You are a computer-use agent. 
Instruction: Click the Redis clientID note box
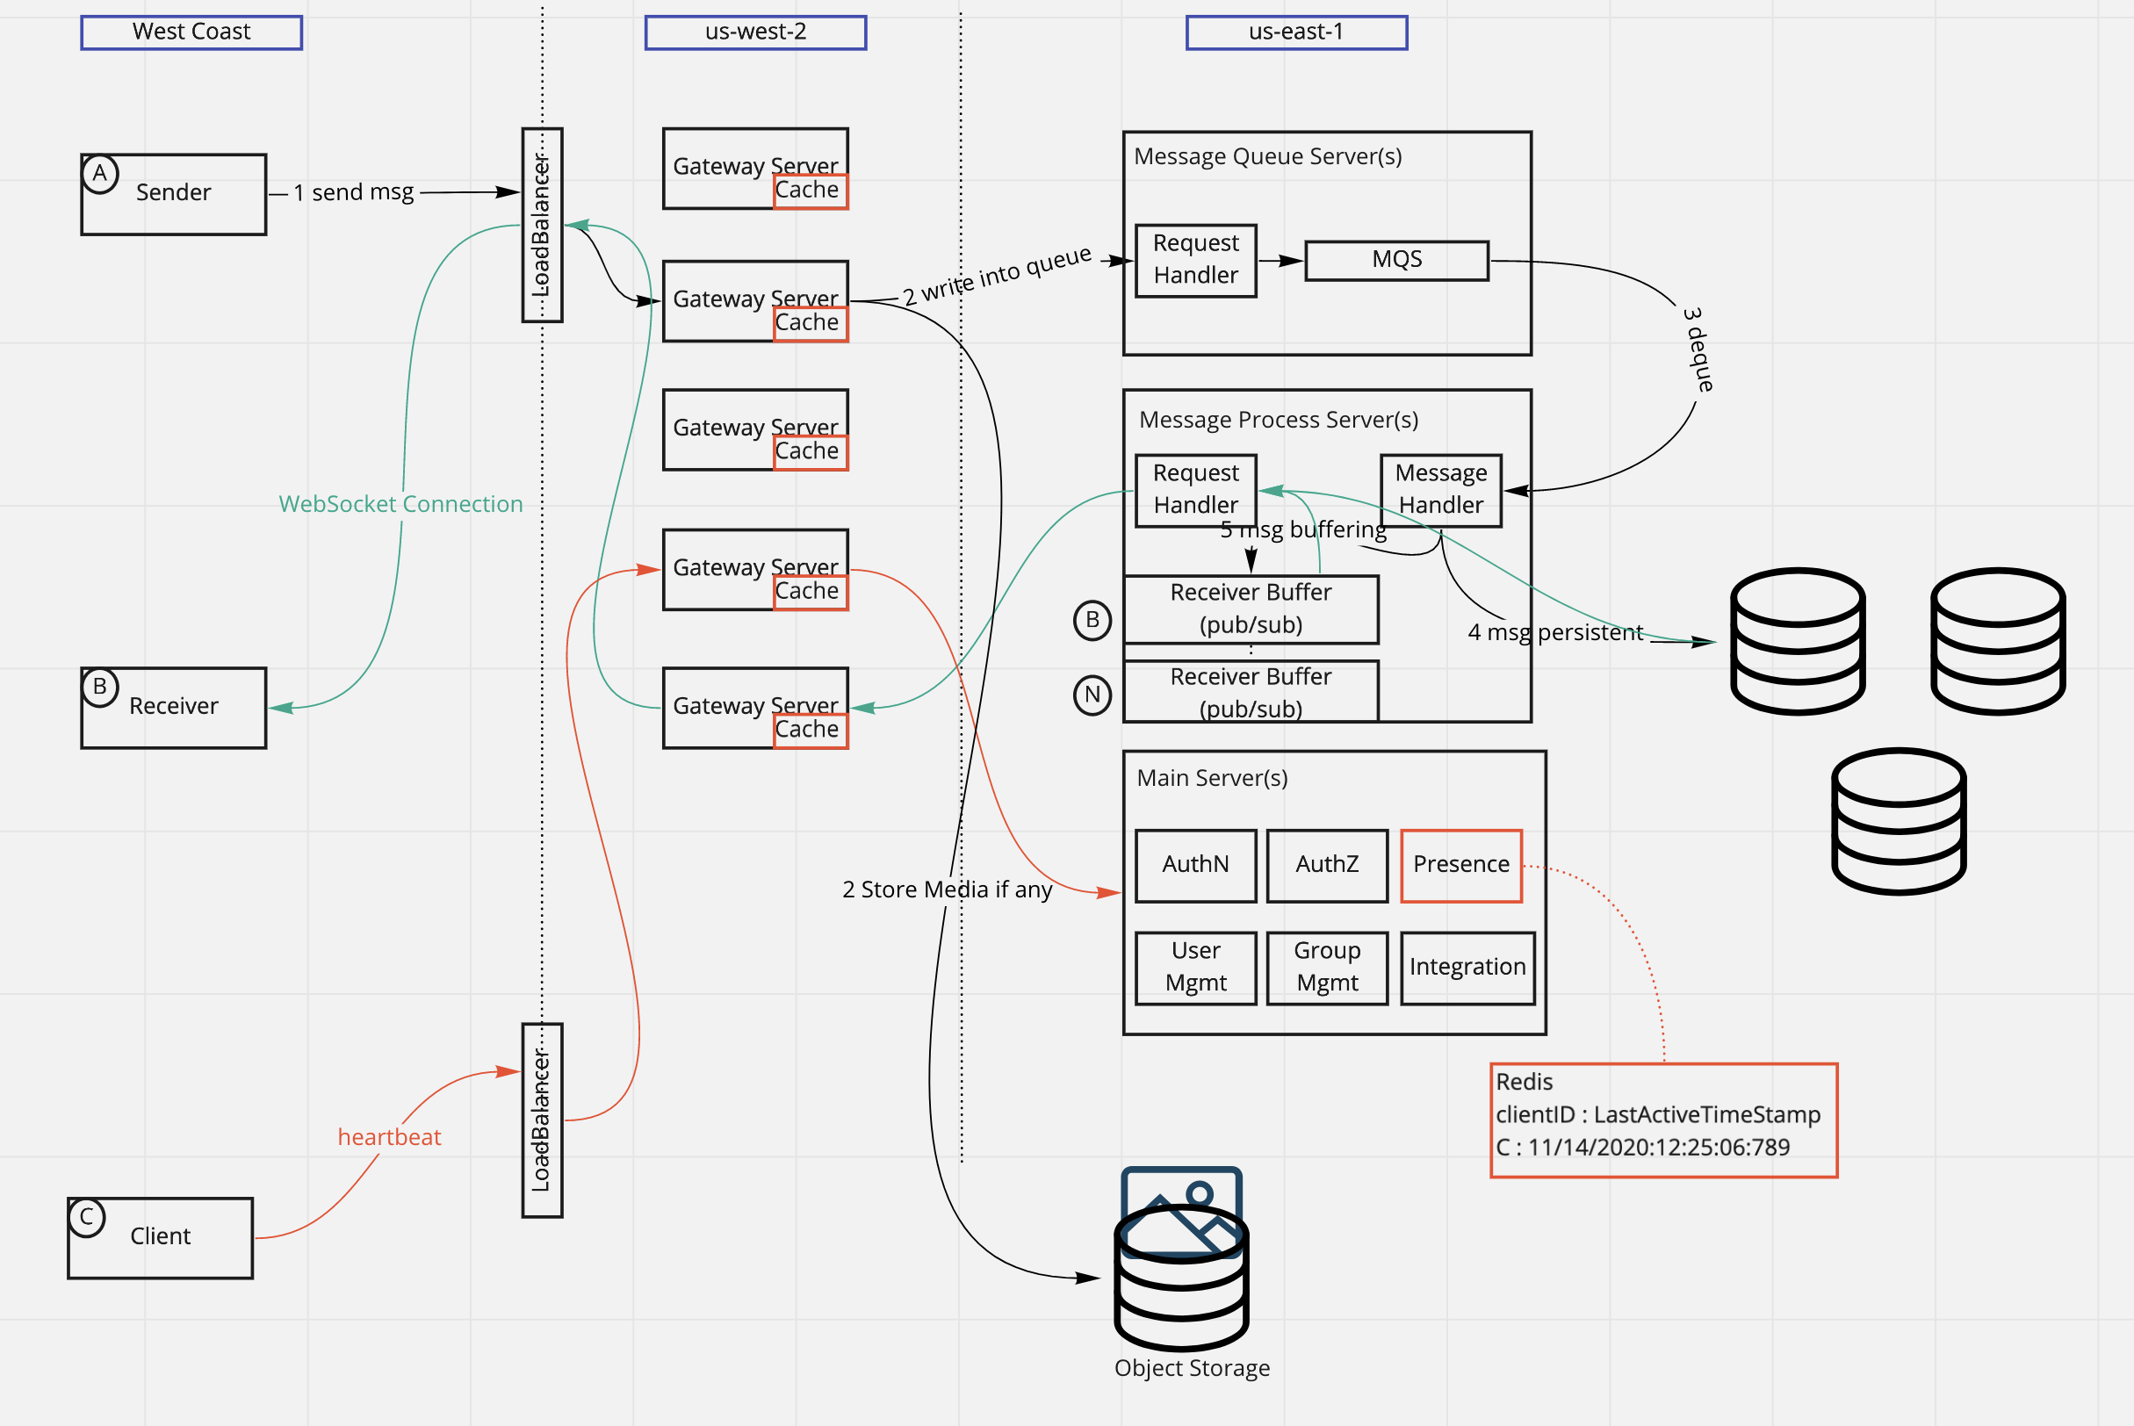click(1663, 1120)
